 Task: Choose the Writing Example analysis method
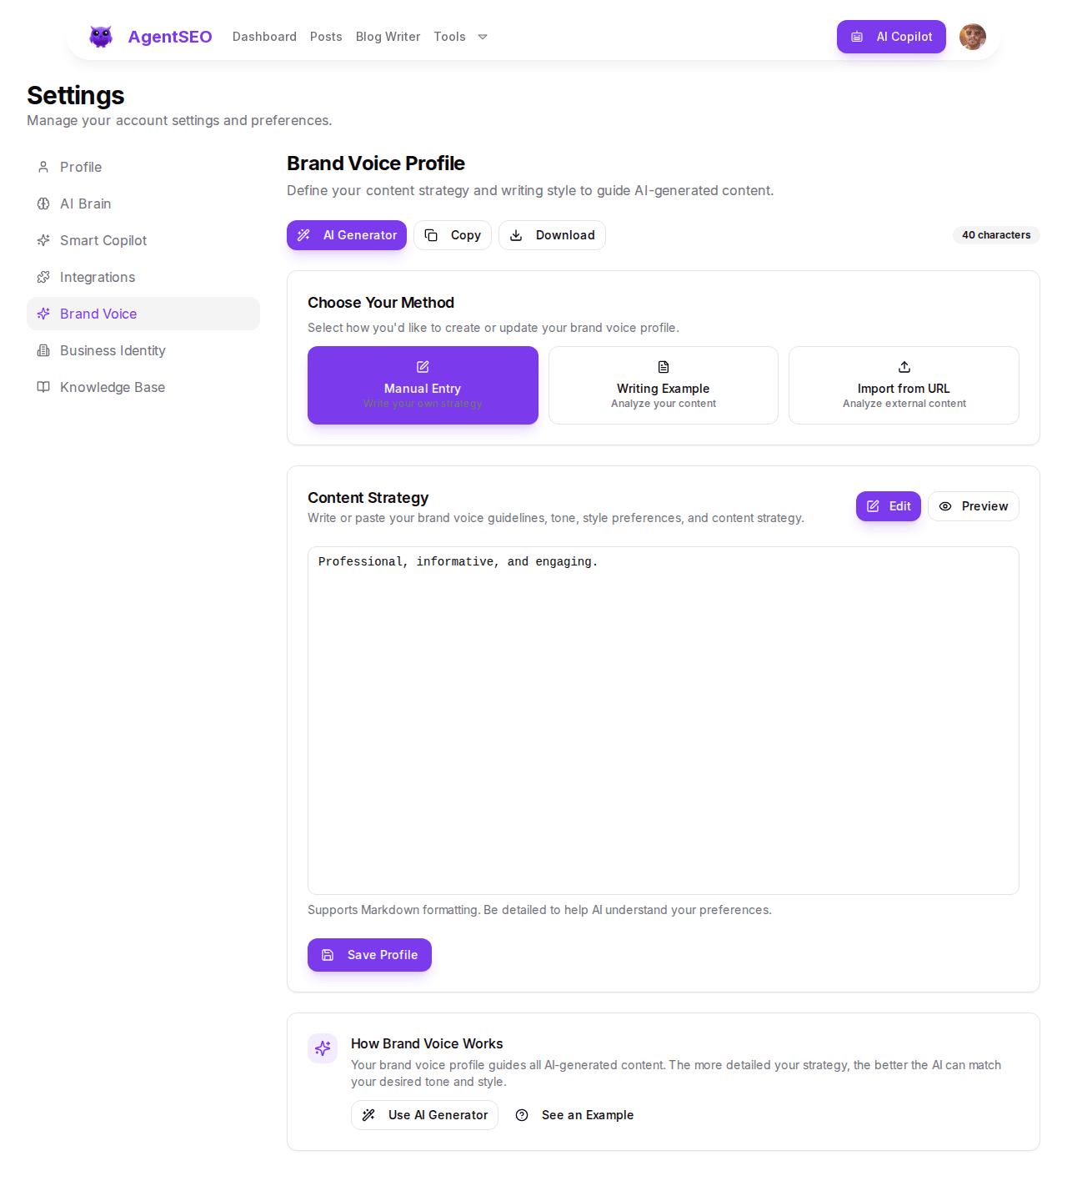pyautogui.click(x=663, y=385)
